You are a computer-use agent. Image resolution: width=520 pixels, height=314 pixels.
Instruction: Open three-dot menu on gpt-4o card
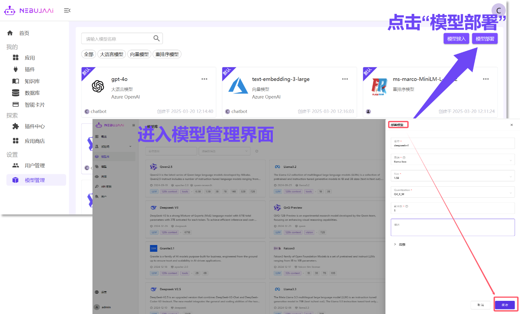204,79
